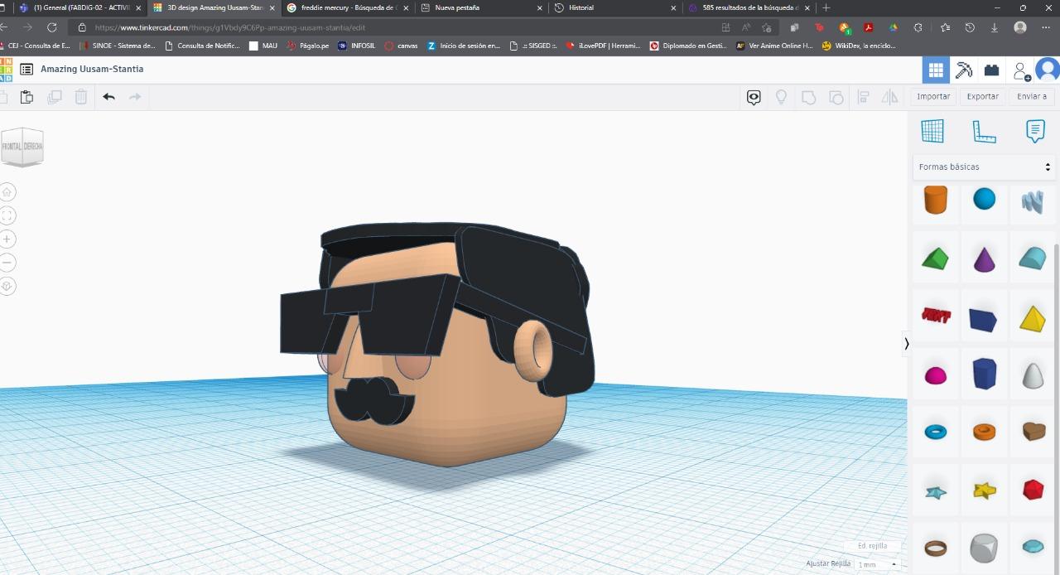Viewport: 1060px width, 575px height.
Task: Click the paste clipboard icon
Action: [x=26, y=97]
